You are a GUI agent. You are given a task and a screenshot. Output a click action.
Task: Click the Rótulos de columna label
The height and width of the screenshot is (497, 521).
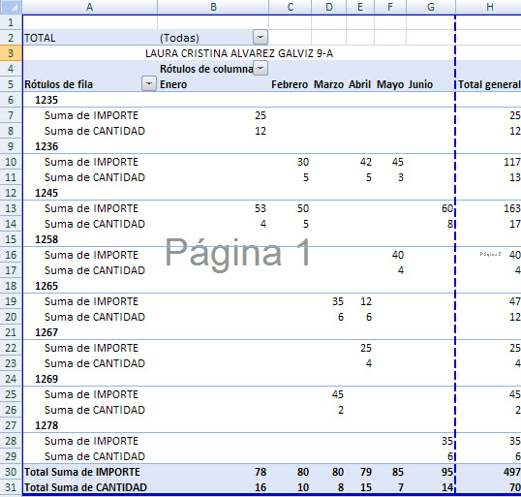206,69
